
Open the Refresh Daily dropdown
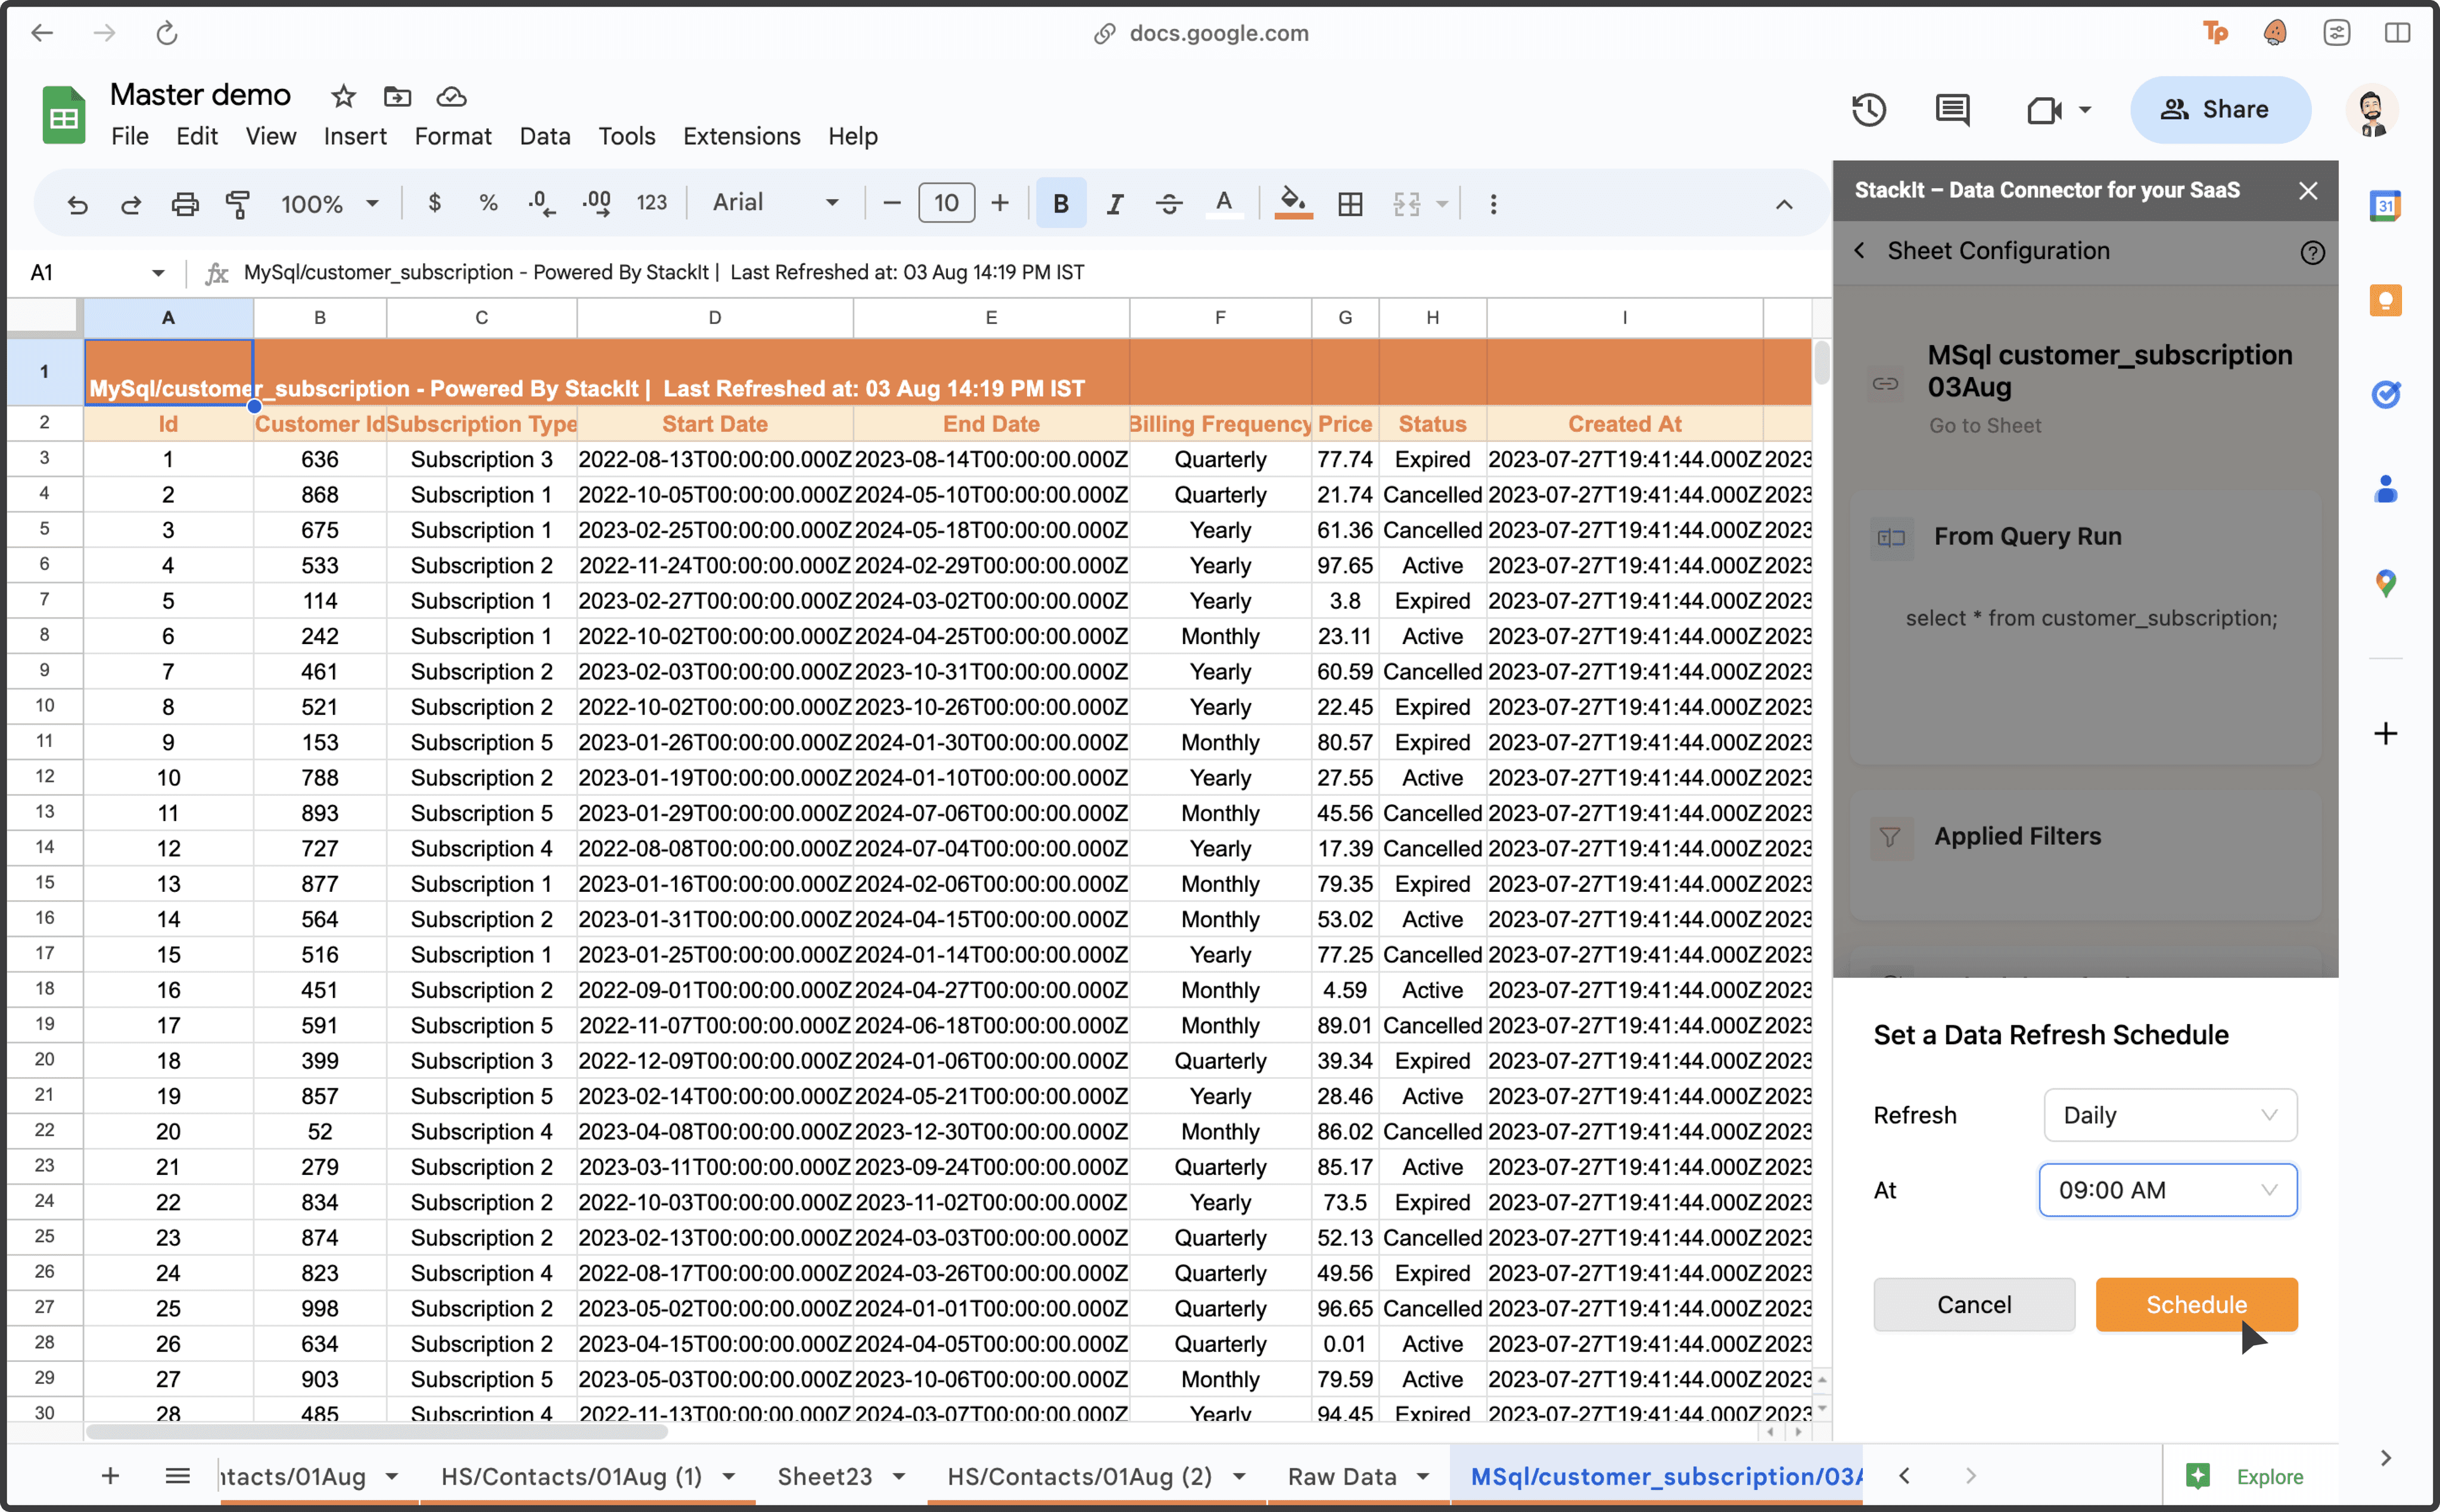(x=2169, y=1115)
